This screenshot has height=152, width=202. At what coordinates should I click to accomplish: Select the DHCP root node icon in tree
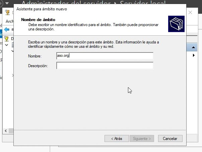[7, 38]
